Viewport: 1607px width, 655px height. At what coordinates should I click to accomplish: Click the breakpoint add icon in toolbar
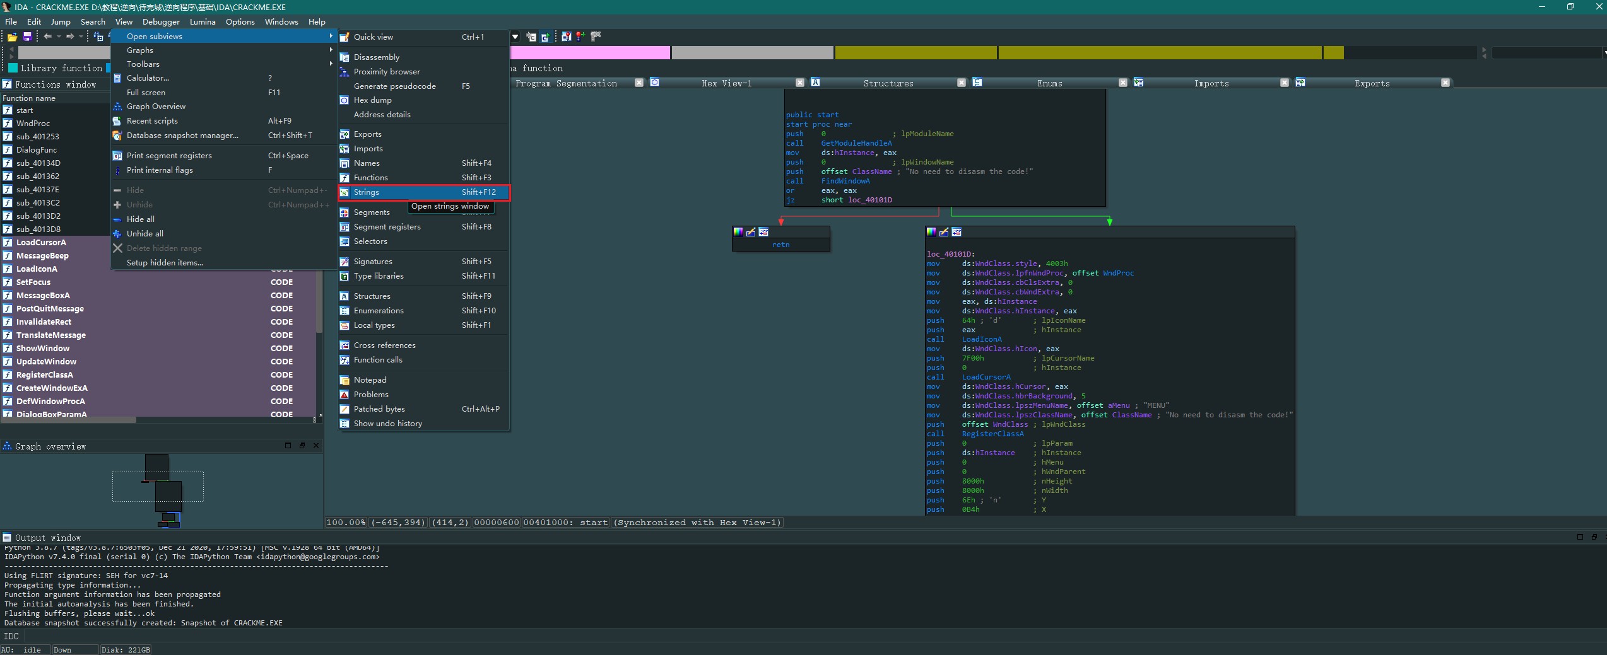580,37
